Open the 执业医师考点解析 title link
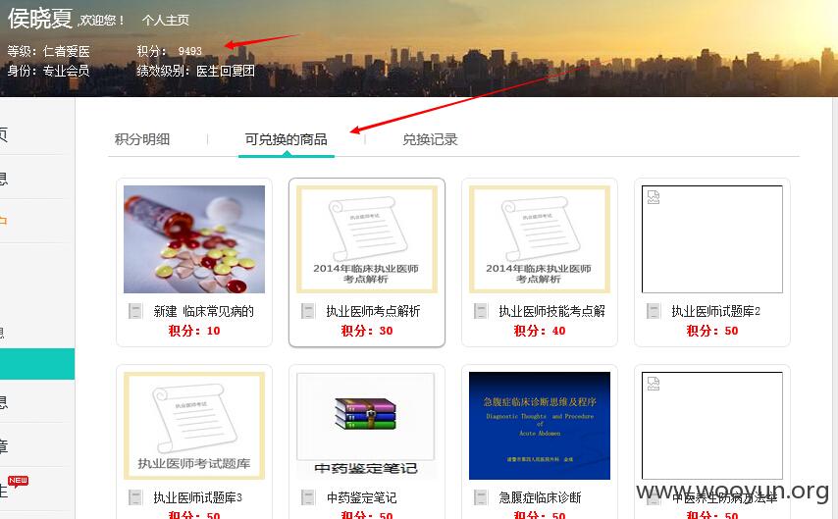Image resolution: width=838 pixels, height=519 pixels. [373, 311]
